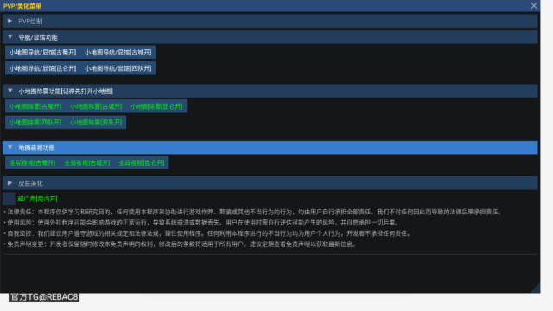Click the 小地图除雾[古城开] button
553x311 pixels.
[96, 106]
